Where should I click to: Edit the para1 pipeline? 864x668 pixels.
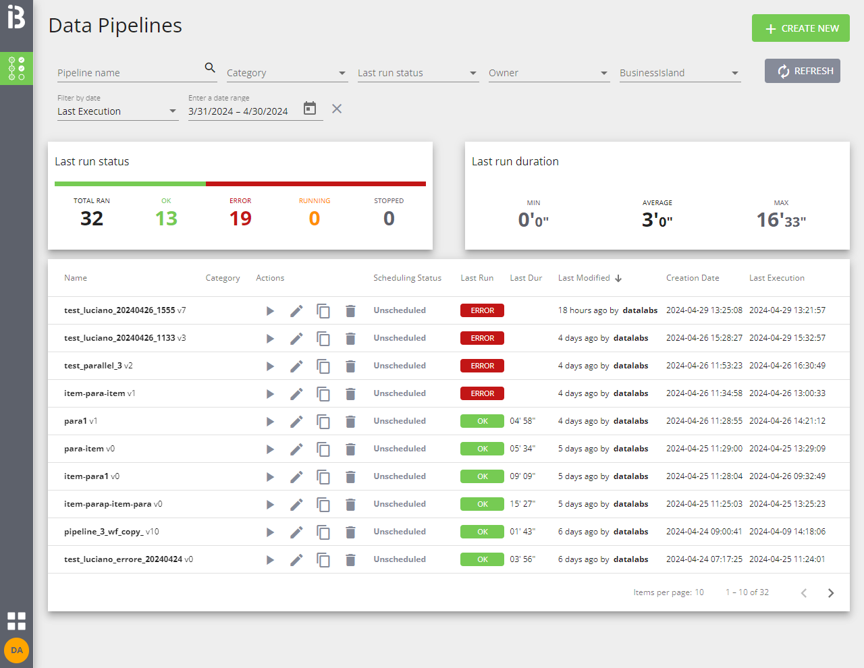[x=296, y=421]
